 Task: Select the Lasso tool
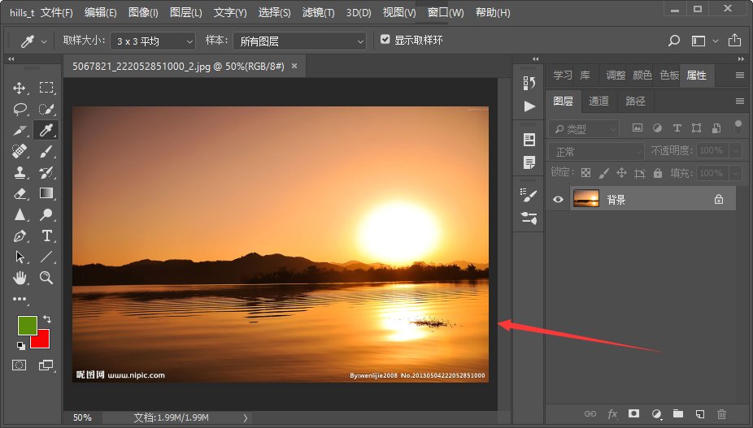(x=20, y=109)
